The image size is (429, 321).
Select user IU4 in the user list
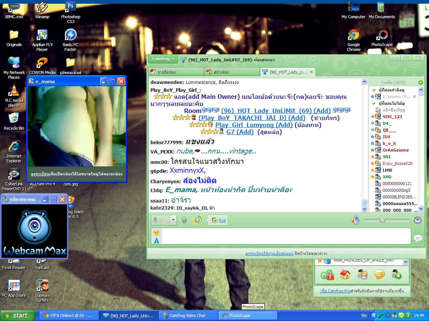tap(386, 137)
